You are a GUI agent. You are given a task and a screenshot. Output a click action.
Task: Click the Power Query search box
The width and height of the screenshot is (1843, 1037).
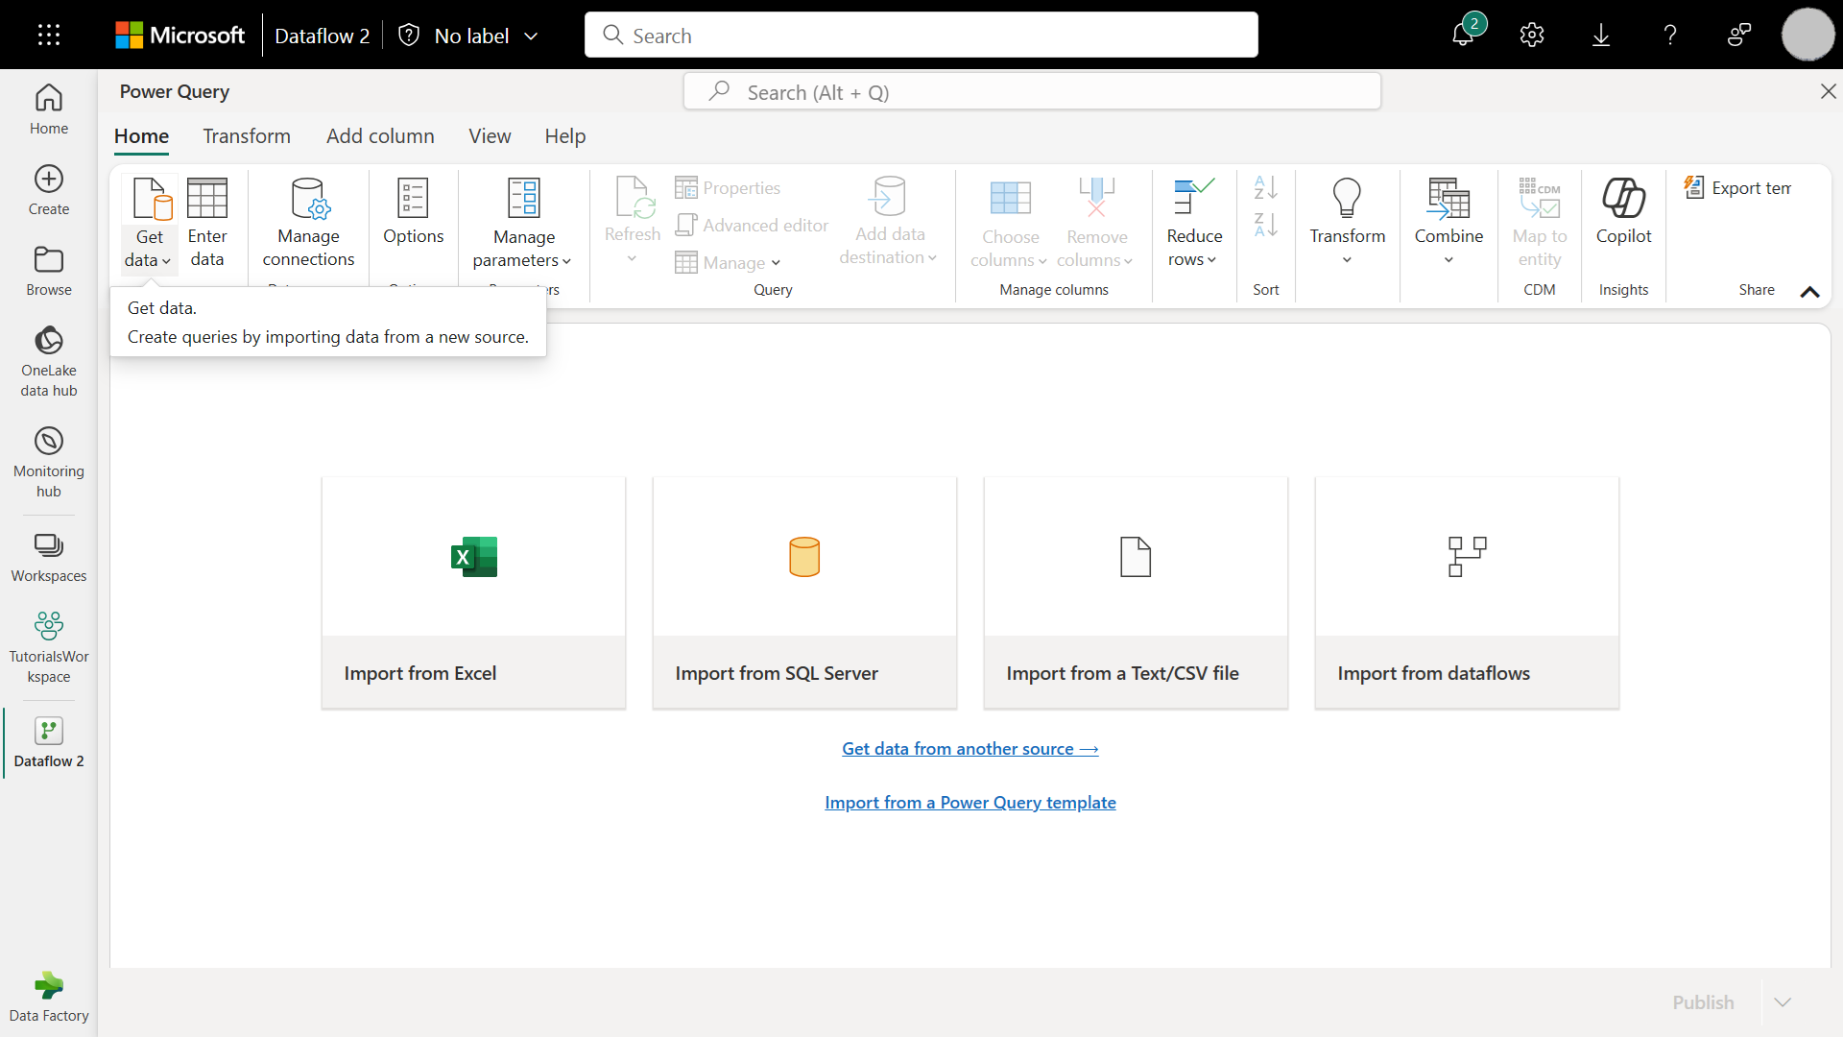coord(1032,92)
